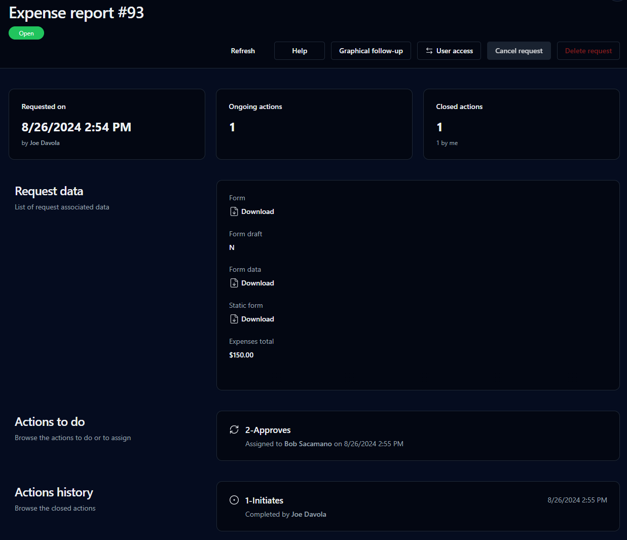
Task: Click the Form download file icon
Action: [234, 211]
